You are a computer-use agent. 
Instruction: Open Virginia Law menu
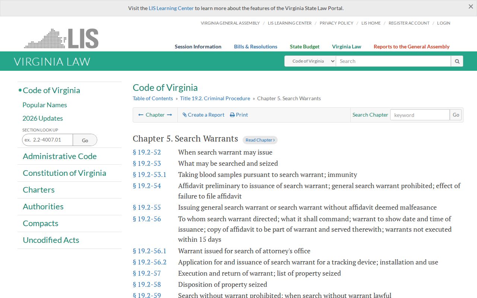[x=347, y=47]
